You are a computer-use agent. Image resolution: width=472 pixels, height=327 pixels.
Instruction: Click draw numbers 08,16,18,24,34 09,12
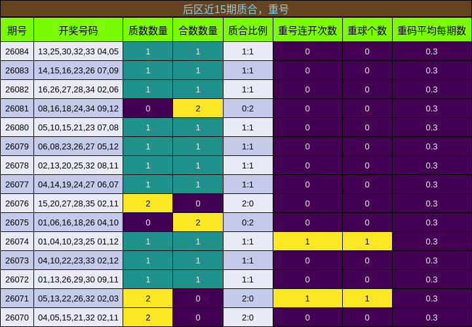point(78,108)
